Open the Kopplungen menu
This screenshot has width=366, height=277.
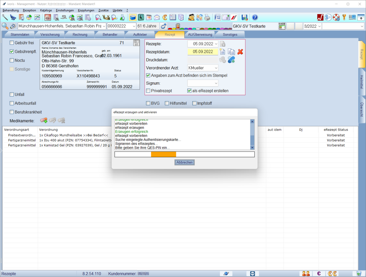(x=86, y=10)
